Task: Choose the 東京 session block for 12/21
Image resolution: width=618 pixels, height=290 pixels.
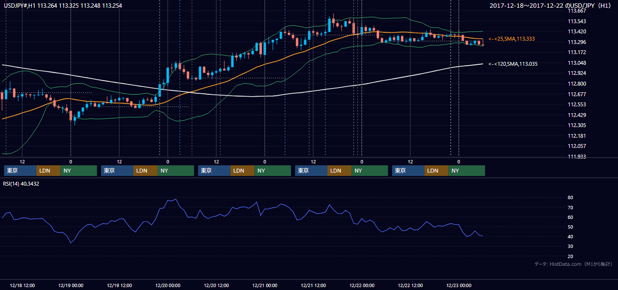Action: point(311,171)
